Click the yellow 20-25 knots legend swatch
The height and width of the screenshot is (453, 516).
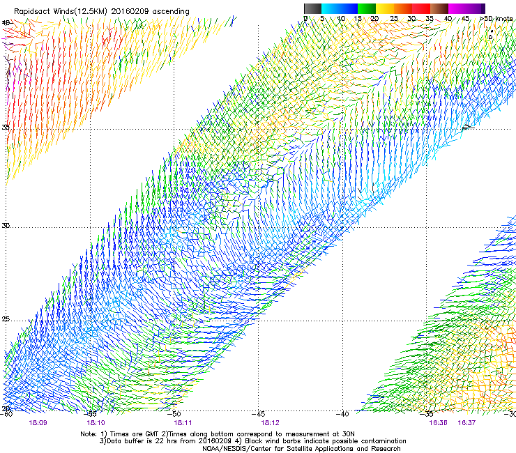pos(385,8)
